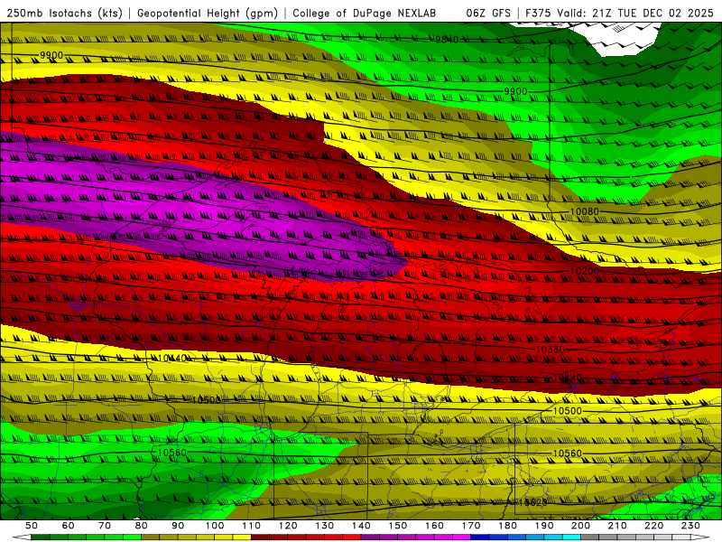The image size is (722, 542).
Task: Click the darkest green swatch under 50
Action: tap(40, 537)
